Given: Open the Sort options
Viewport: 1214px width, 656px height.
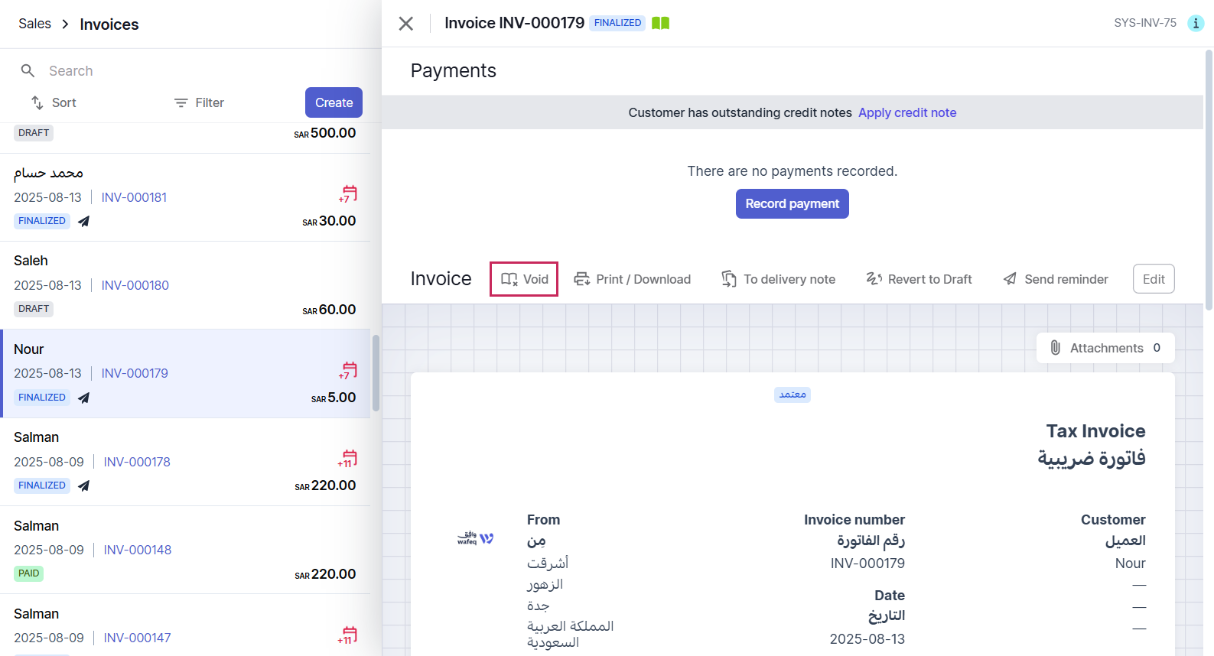Looking at the screenshot, I should (x=54, y=102).
